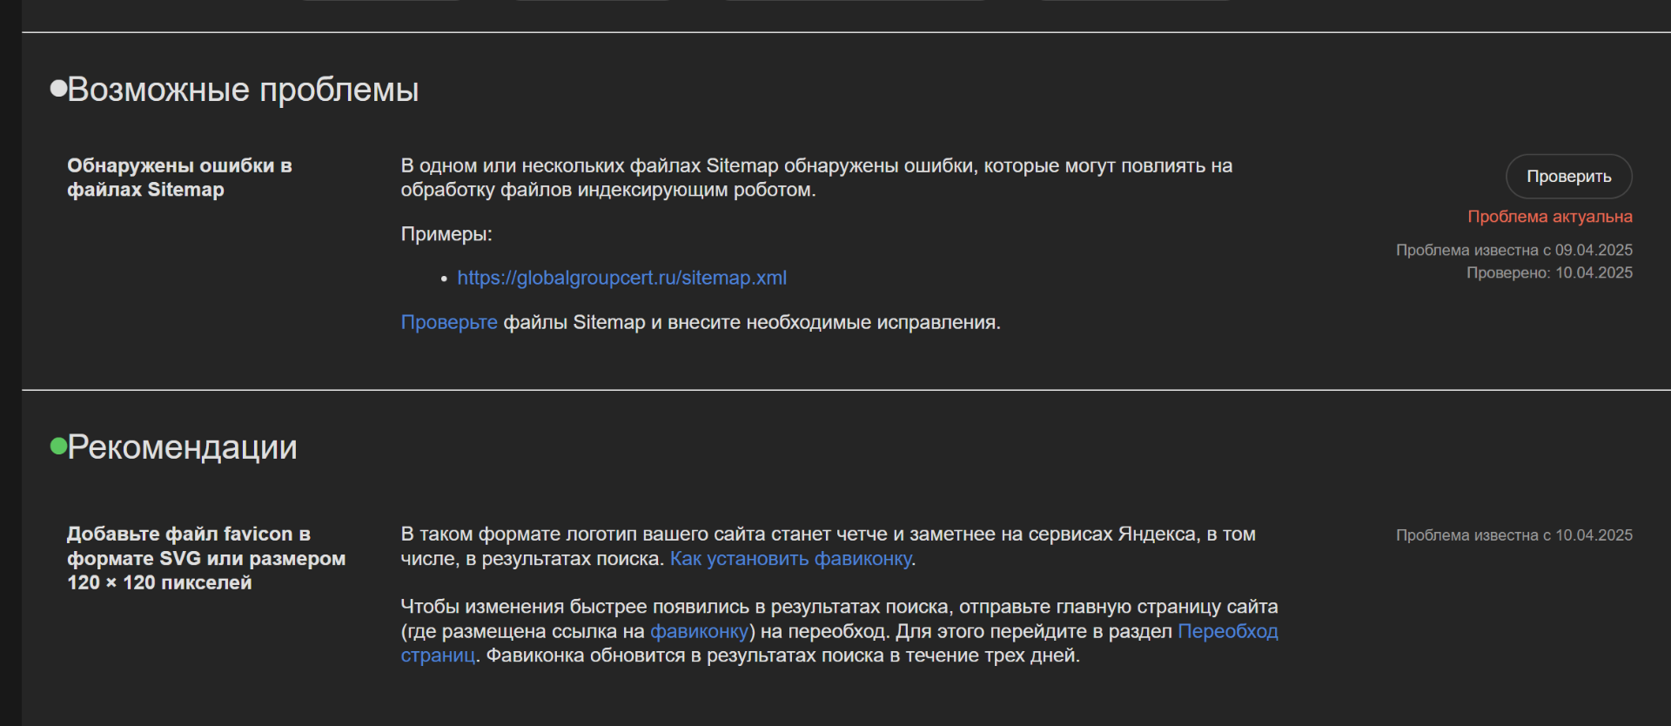Click the white dot beside Возможные проблемы
1671x726 pixels.
pyautogui.click(x=58, y=88)
